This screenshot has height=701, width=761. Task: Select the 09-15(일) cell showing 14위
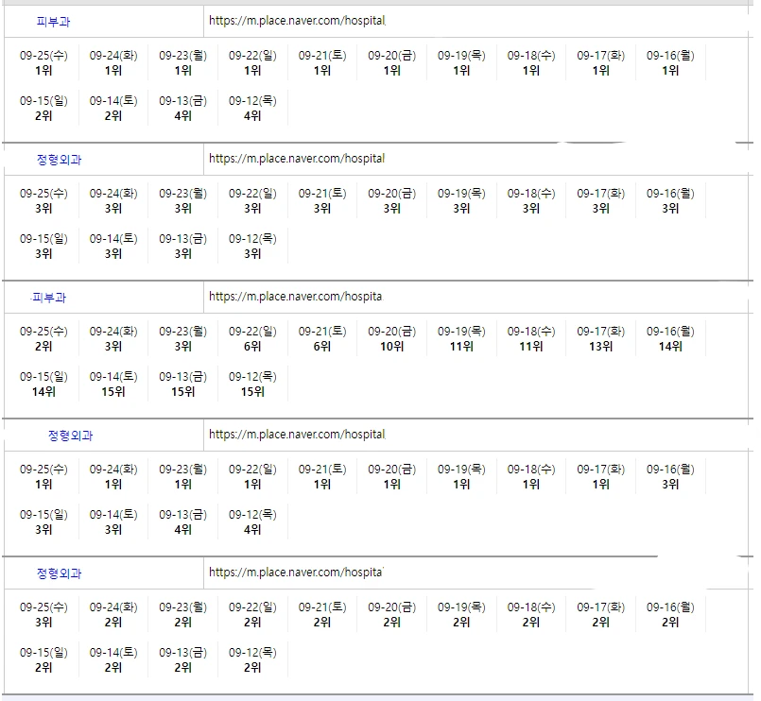pos(43,385)
